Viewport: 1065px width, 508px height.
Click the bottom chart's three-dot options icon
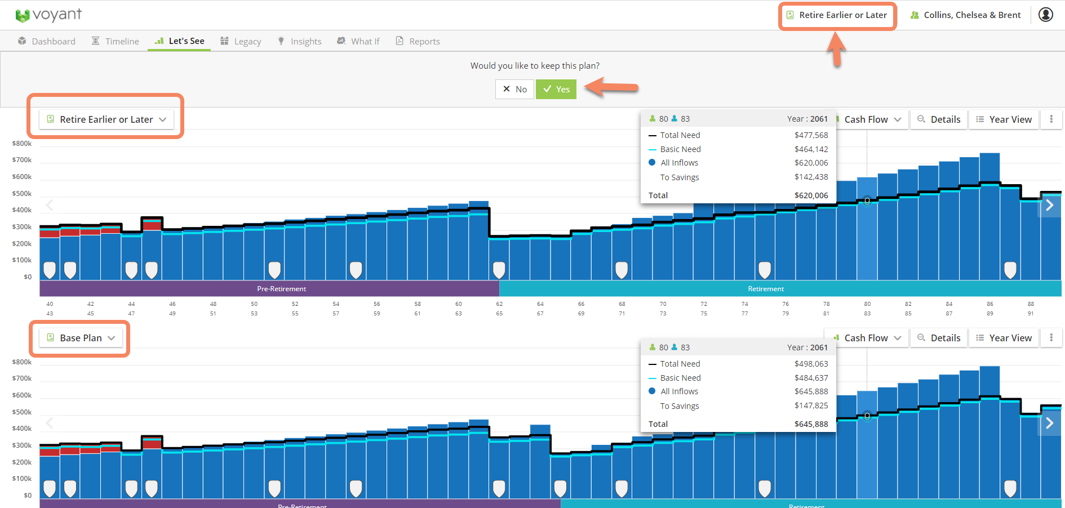coord(1051,338)
